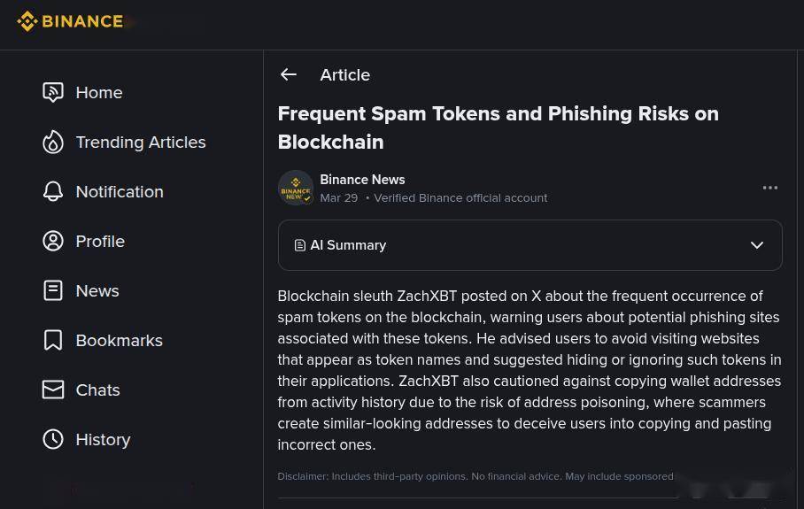The width and height of the screenshot is (804, 509).
Task: Go back using the left arrow
Action: [289, 75]
